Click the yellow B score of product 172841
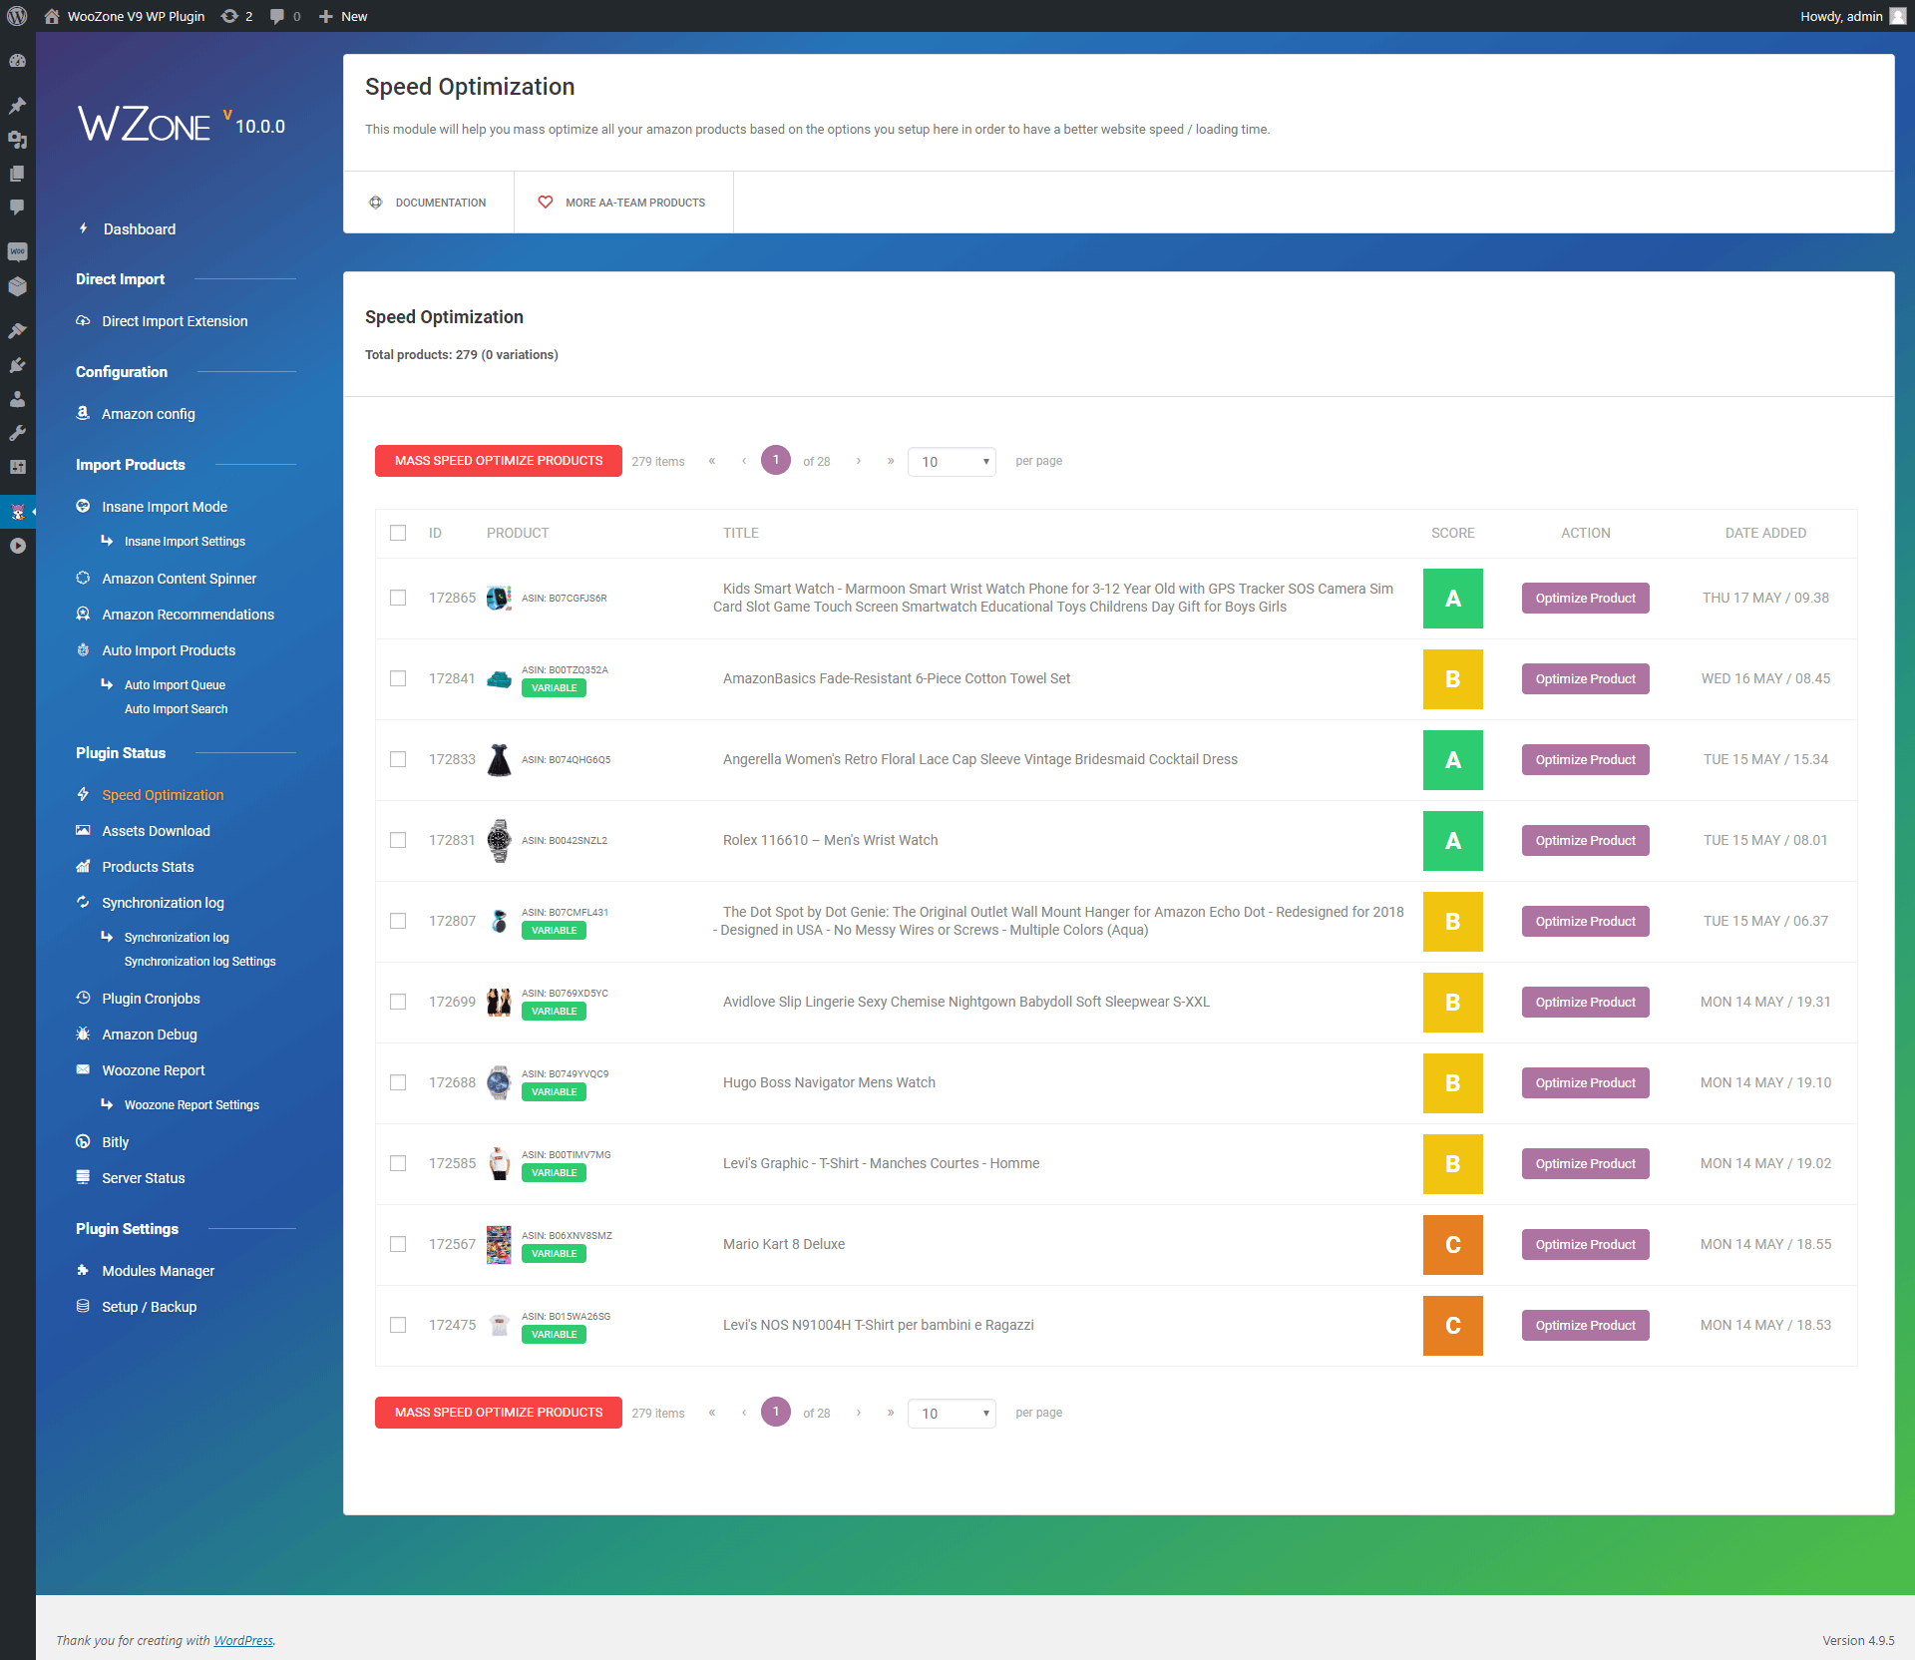Viewport: 1915px width, 1660px height. pyautogui.click(x=1453, y=679)
